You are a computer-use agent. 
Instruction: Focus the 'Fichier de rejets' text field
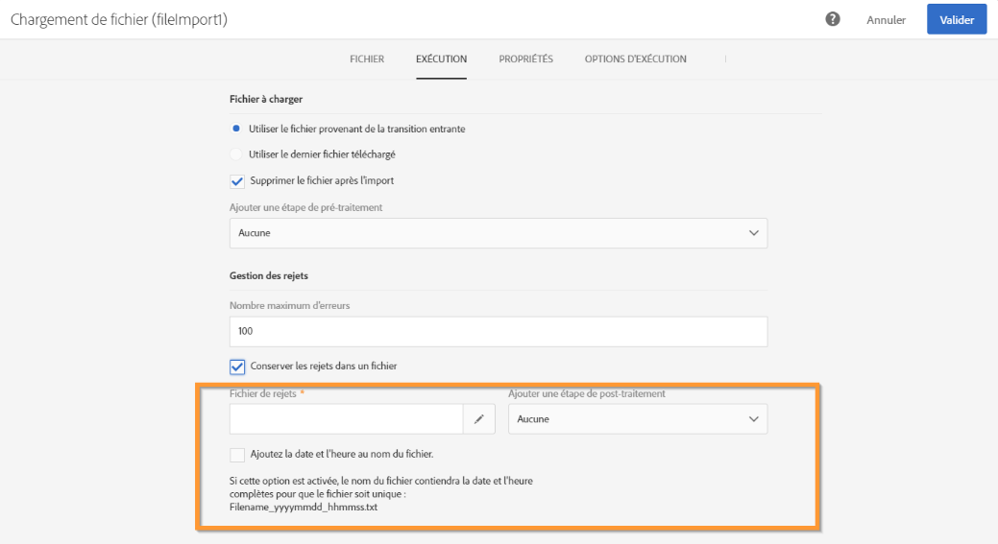pyautogui.click(x=346, y=419)
